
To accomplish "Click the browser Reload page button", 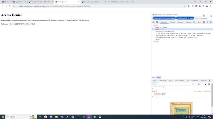I will [10, 6].
